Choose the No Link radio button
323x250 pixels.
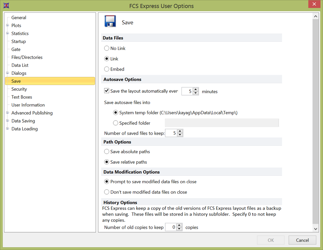[107, 48]
